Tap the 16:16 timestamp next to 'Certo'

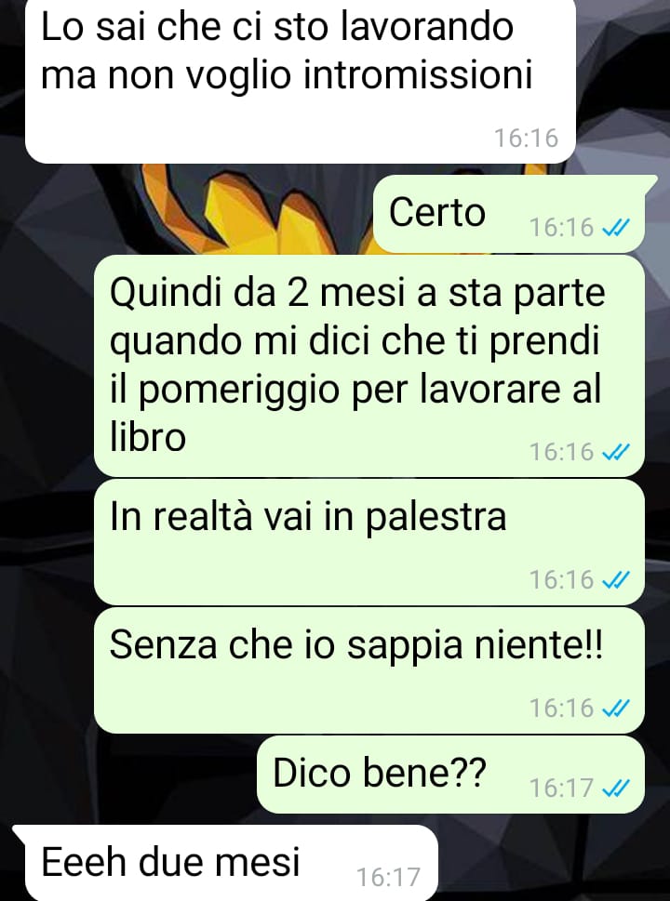[561, 228]
